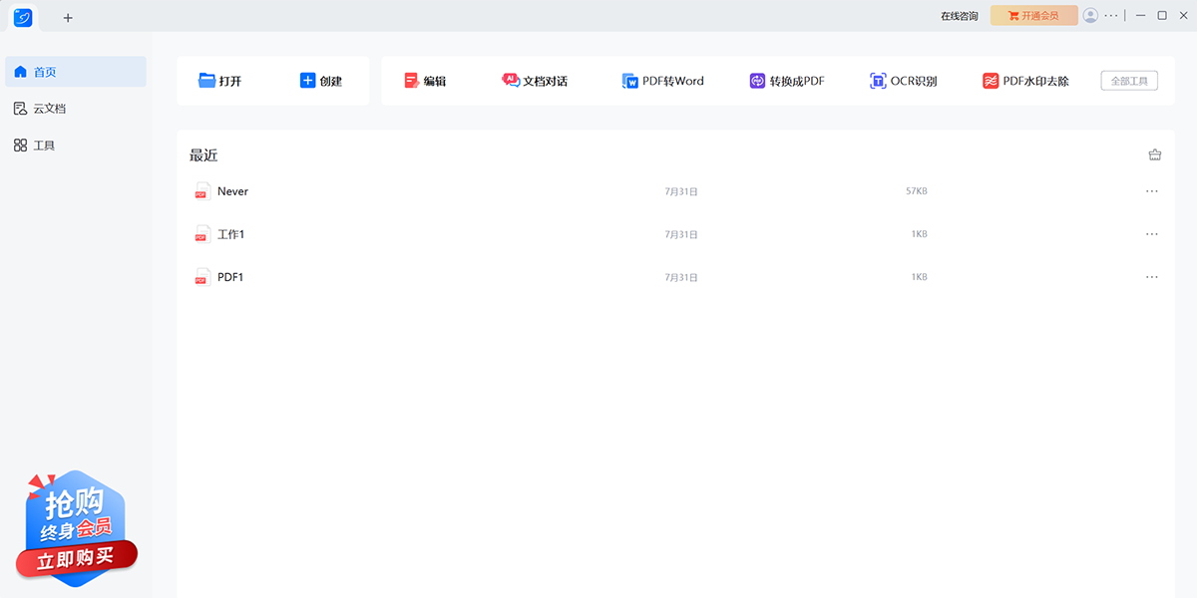1197x598 pixels.
Task: Expand more options for the 工作1 file
Action: tap(1152, 234)
